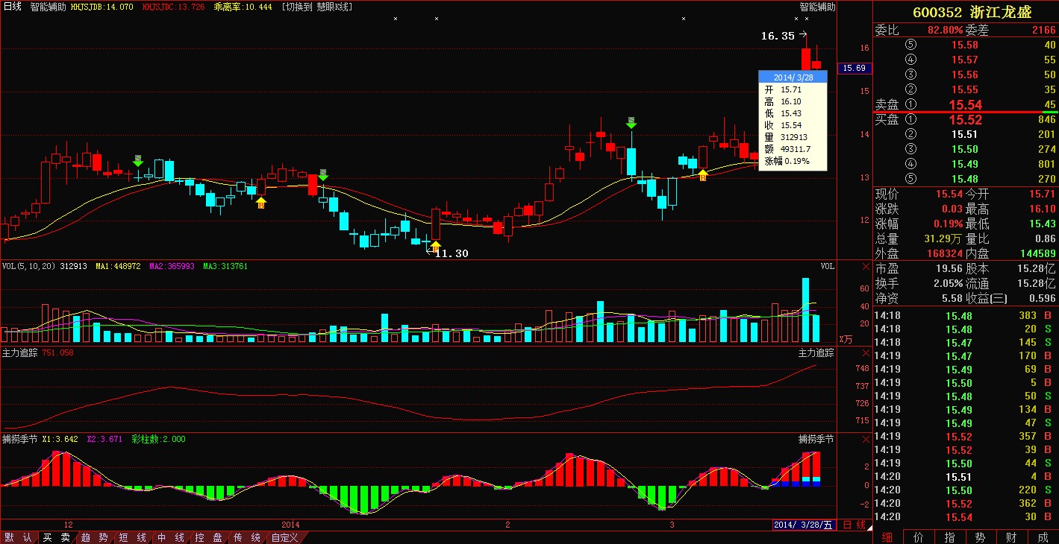Viewport: 1059px width, 544px height.
Task: Click the green S sell signal in December
Action: (x=138, y=160)
